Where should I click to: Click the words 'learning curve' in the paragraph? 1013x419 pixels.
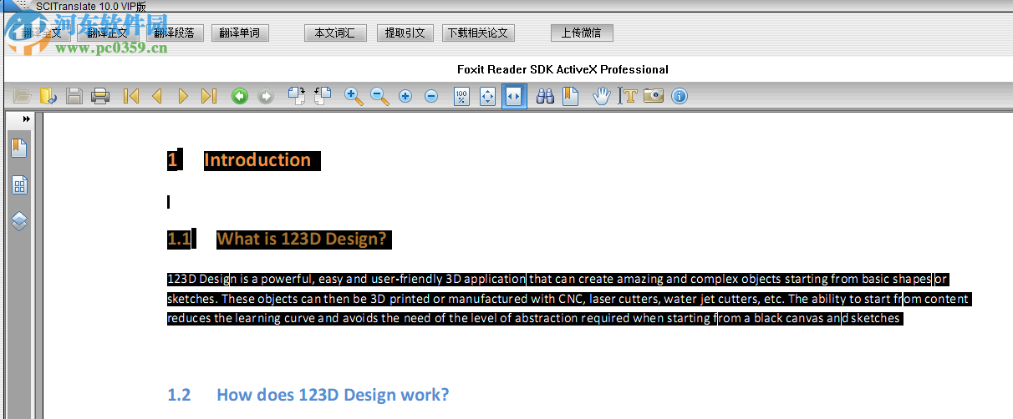pos(275,319)
